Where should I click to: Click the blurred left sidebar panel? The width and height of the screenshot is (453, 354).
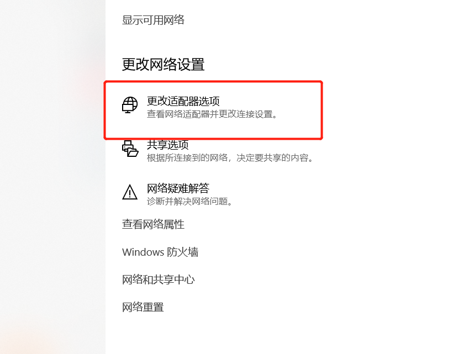pyautogui.click(x=52, y=177)
